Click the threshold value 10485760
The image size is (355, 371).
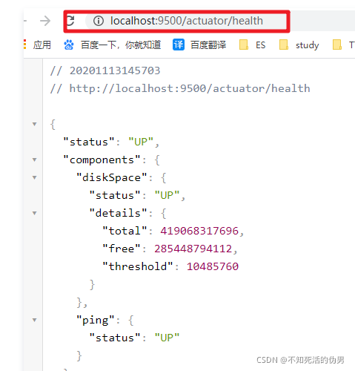(213, 266)
